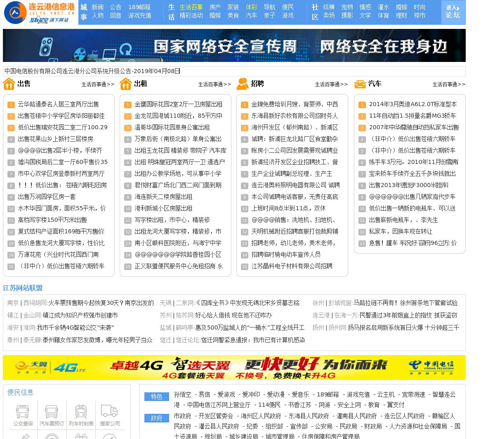Click the car icon beside 汽车
The image size is (495, 439).
coord(360,84)
